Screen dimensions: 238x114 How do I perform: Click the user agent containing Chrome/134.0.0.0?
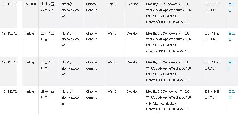coord(168,13)
